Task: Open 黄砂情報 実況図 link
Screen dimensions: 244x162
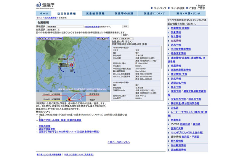Action: tap(185, 137)
